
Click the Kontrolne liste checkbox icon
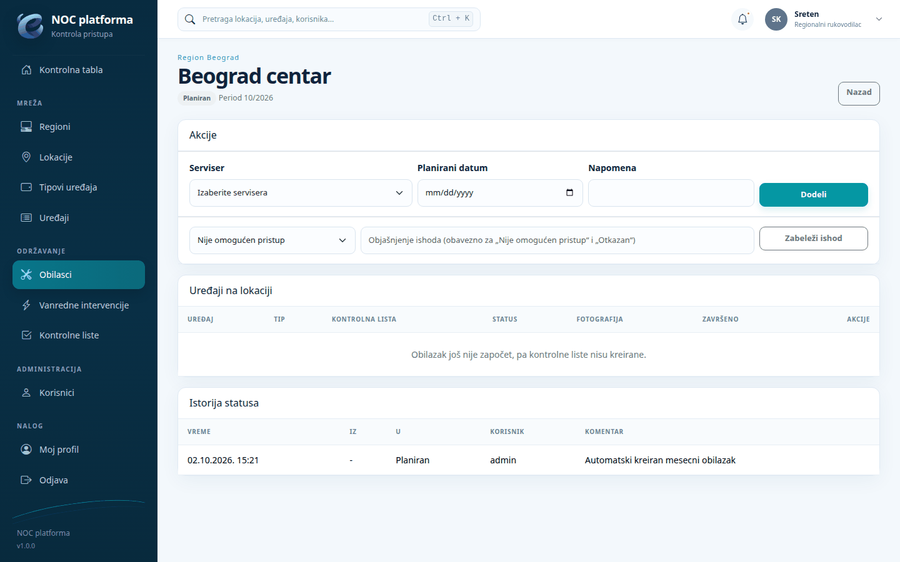[26, 335]
